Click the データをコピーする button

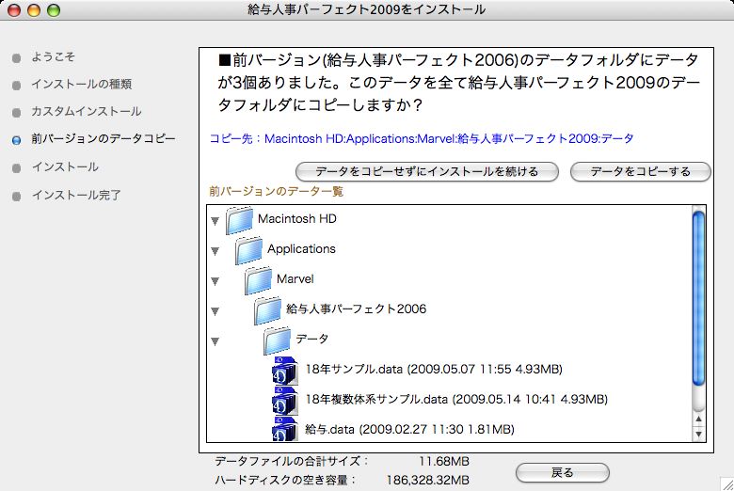[641, 172]
